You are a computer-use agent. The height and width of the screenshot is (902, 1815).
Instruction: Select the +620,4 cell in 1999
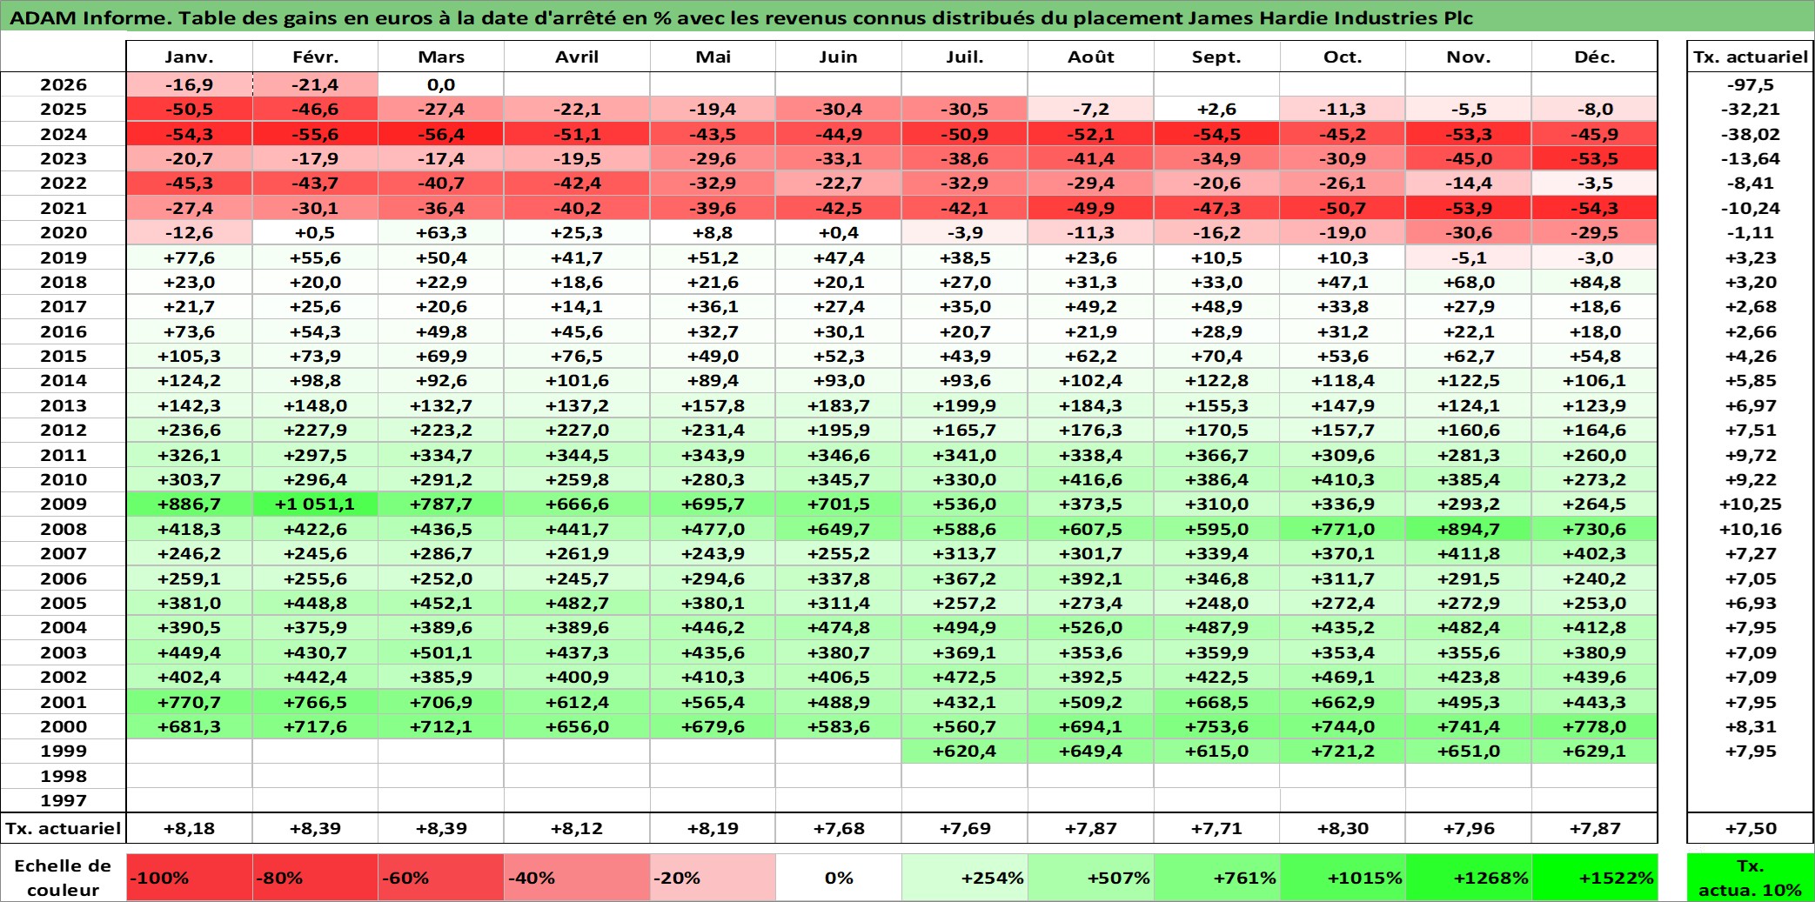[x=965, y=751]
